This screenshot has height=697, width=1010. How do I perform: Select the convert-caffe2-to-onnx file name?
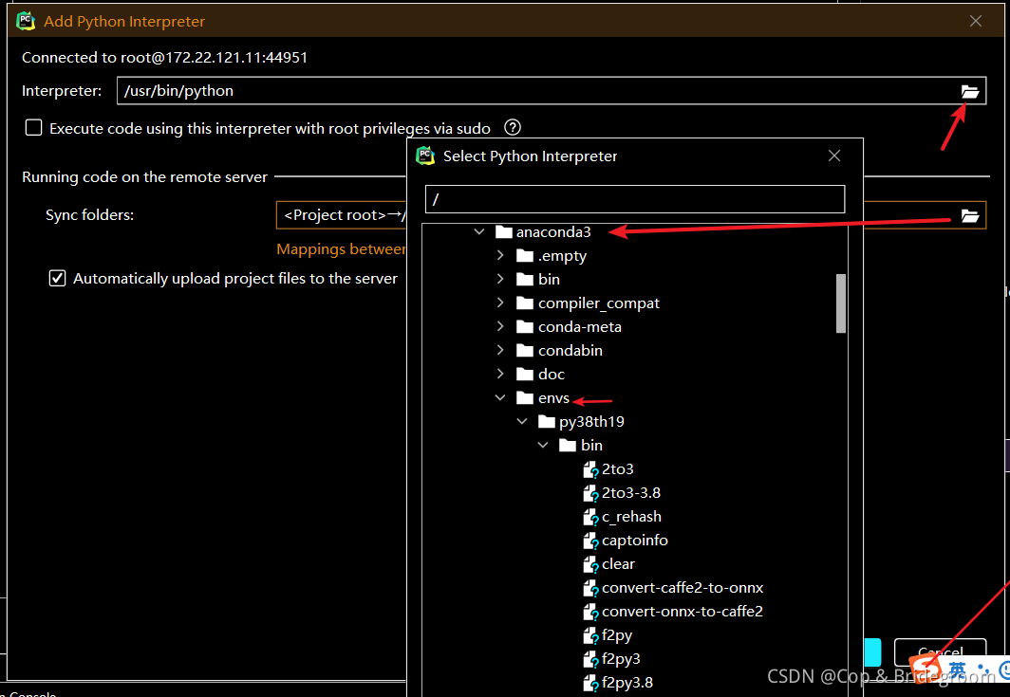pos(683,588)
